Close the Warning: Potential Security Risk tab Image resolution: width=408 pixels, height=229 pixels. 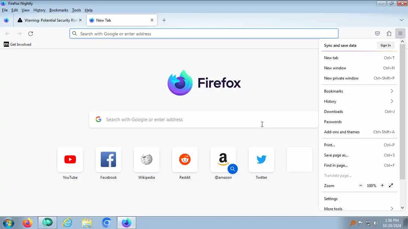(x=80, y=20)
